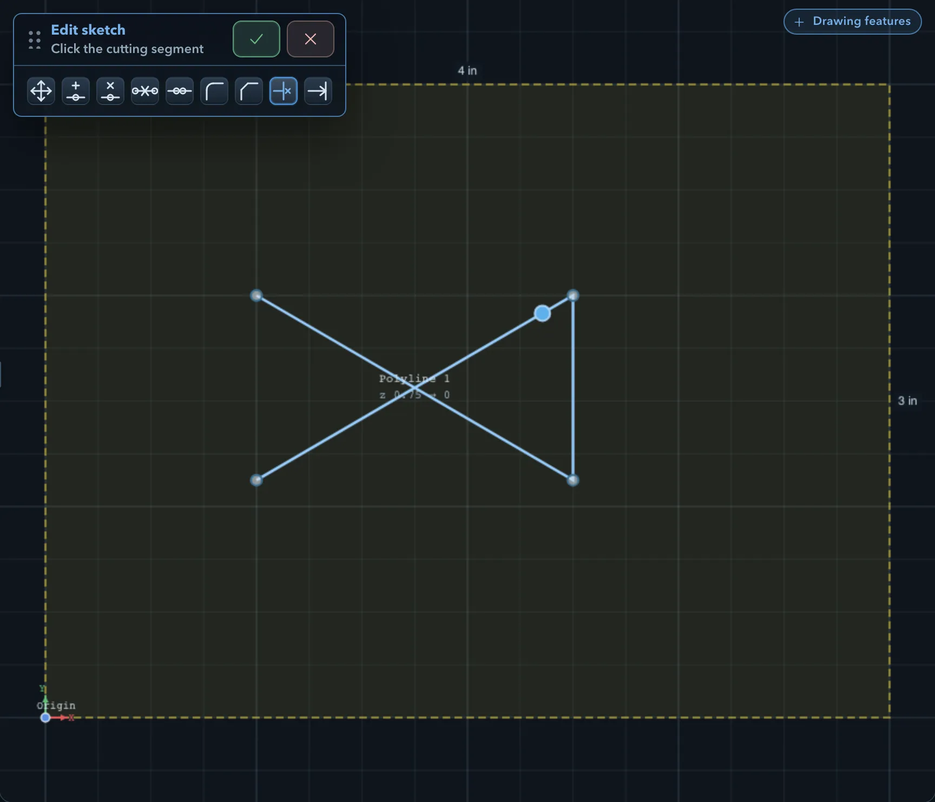Toggle the highlighted Trim tool
This screenshot has height=802, width=935.
[284, 91]
